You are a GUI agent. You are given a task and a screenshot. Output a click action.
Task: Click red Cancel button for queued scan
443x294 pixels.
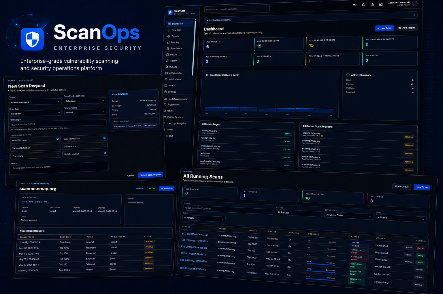[421, 248]
